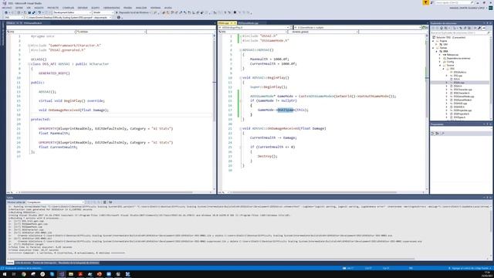
Task: Switch to the DSSGameMode.h editor tab
Action: click(x=32, y=23)
